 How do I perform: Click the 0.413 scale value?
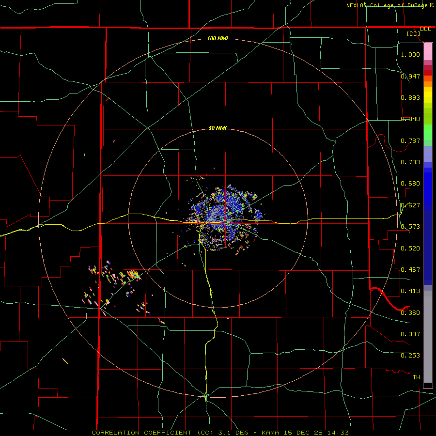(410, 291)
